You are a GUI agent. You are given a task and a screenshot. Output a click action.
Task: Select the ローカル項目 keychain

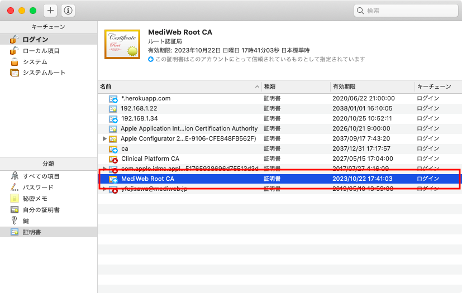coord(49,51)
